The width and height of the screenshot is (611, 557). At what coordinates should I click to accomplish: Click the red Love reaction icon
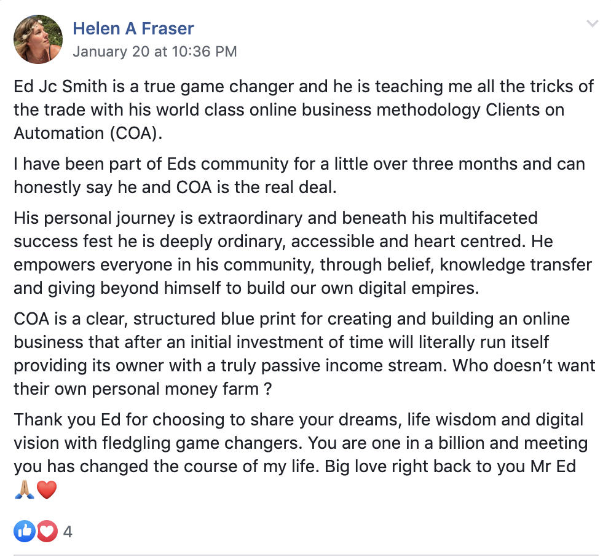coord(47,531)
